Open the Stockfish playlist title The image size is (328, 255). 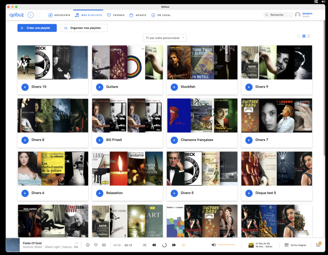pyautogui.click(x=188, y=87)
